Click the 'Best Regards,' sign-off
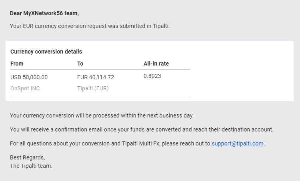 click(x=27, y=157)
